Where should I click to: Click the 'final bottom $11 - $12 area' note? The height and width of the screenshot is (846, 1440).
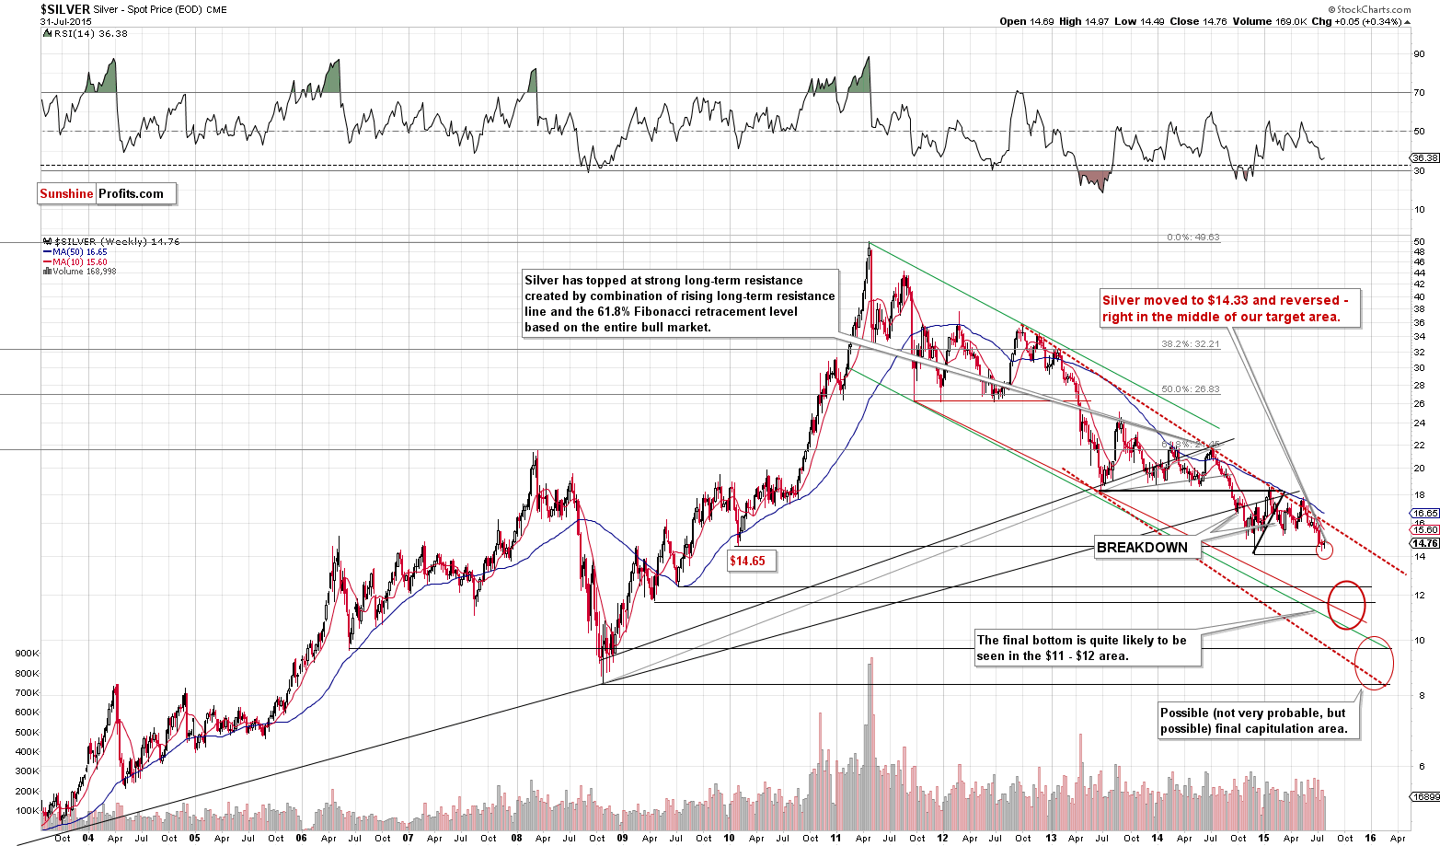click(1087, 648)
